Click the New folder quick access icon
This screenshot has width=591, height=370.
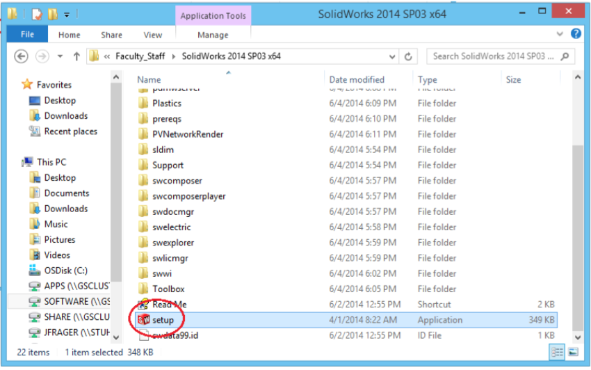[x=52, y=15]
